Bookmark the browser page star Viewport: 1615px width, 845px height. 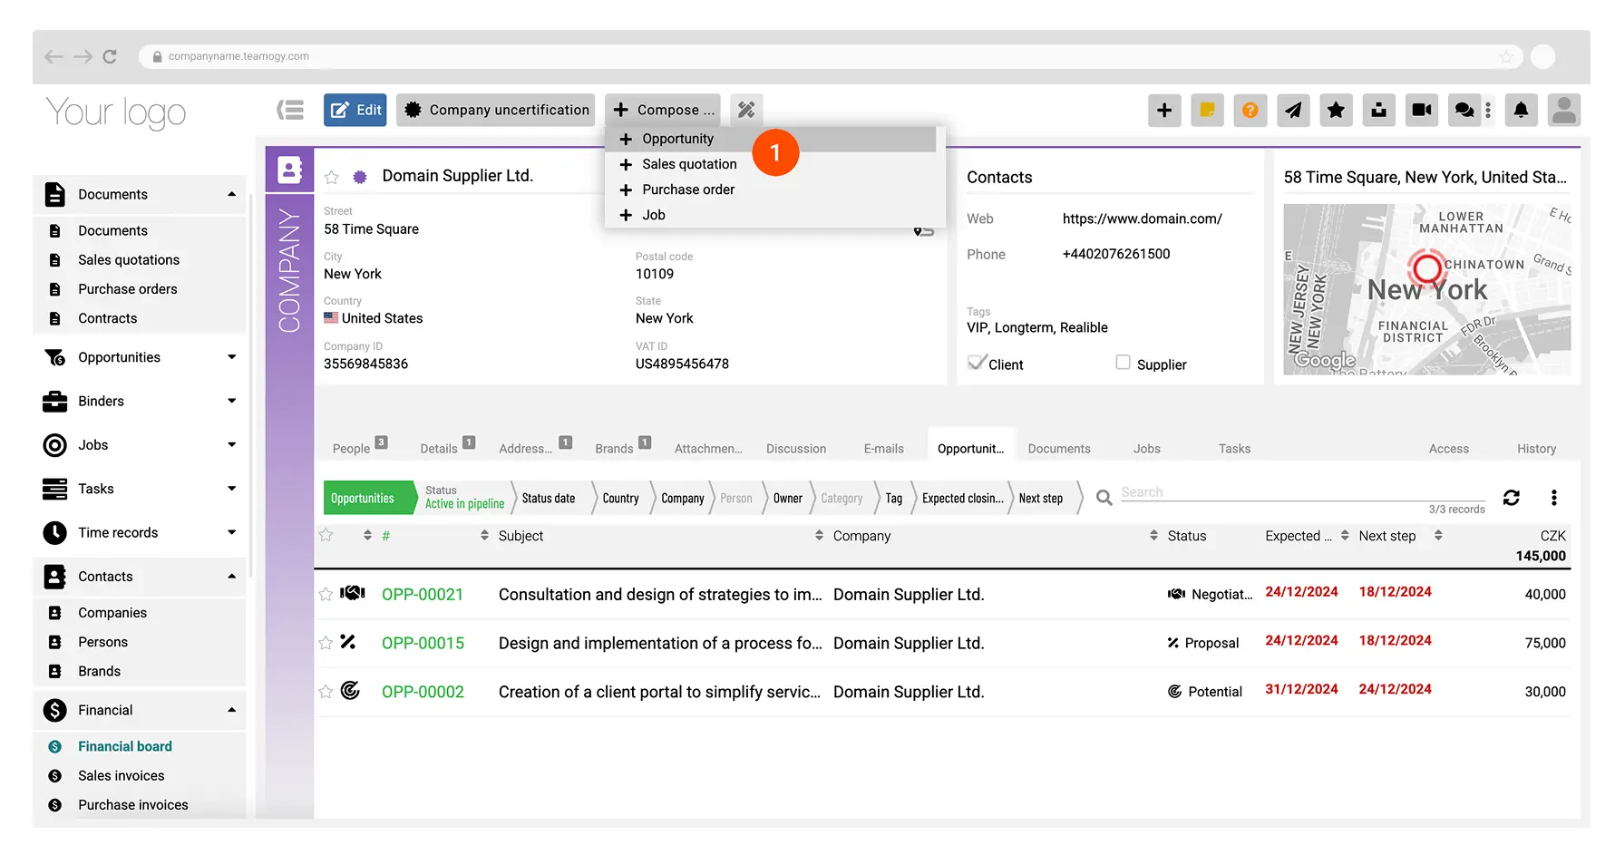pyautogui.click(x=1506, y=56)
